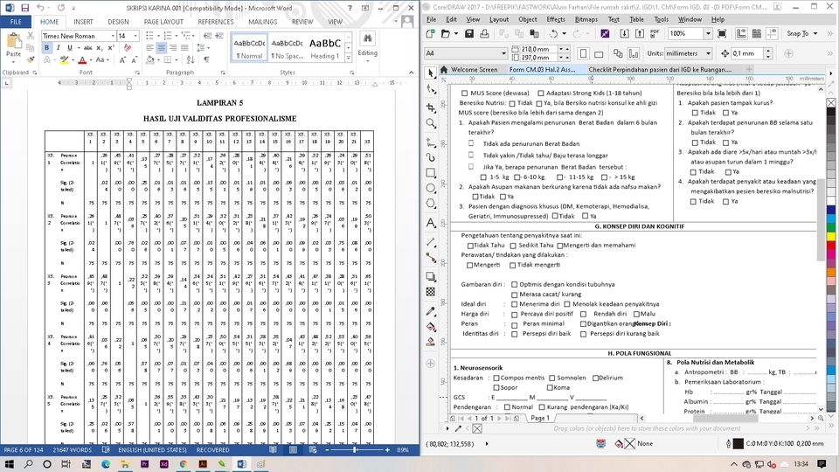Select the Crop tool in CorelDRAW
This screenshot has width=839, height=472.
tap(431, 108)
